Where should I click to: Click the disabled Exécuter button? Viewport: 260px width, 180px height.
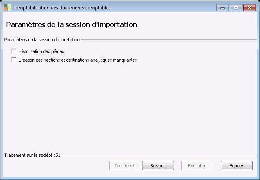tap(197, 166)
